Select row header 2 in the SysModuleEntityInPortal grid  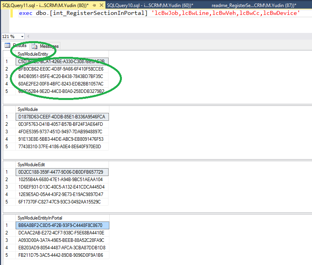point(9,233)
